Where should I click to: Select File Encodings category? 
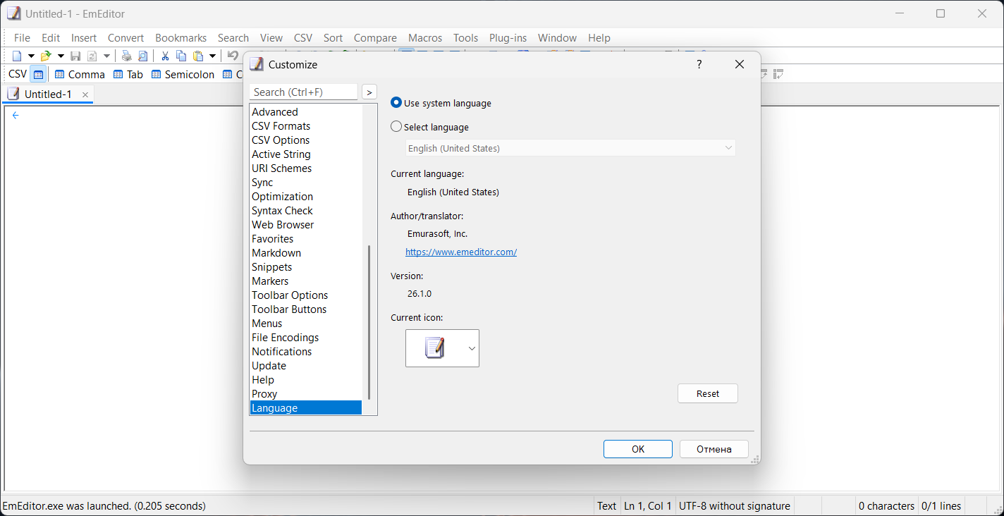tap(306, 338)
